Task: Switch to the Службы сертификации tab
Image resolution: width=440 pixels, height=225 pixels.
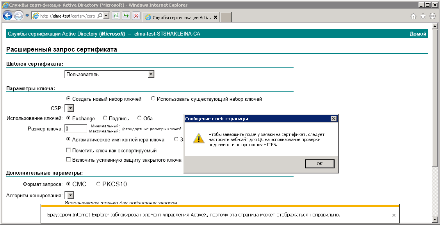Action: pos(180,18)
